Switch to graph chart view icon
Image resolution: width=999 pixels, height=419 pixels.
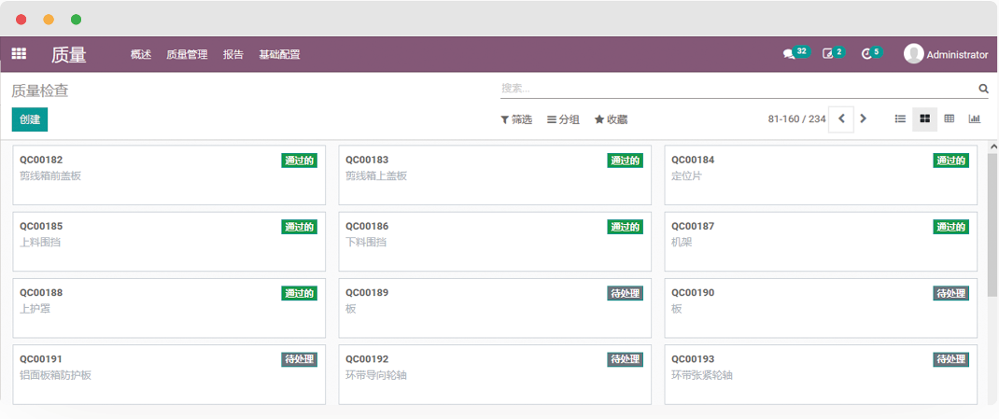tap(975, 119)
